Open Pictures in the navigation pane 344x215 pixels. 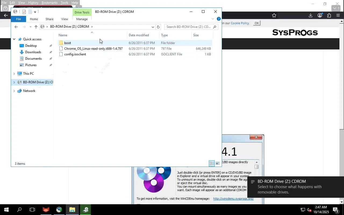(31, 65)
